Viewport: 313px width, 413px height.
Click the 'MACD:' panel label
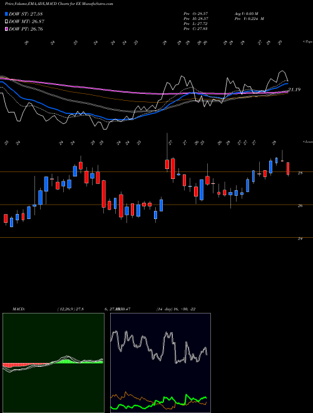(19, 308)
